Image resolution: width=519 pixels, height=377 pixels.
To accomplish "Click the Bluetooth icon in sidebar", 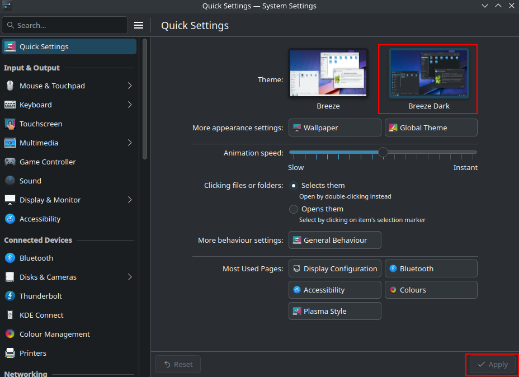I will [10, 258].
